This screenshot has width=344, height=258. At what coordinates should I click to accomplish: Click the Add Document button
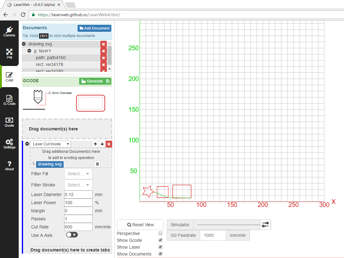click(x=94, y=28)
